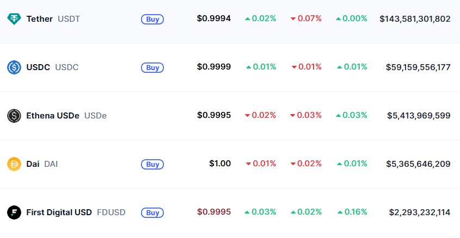Visit the First Digital USD FDUSD link
This screenshot has width=460, height=238.
tap(76, 212)
